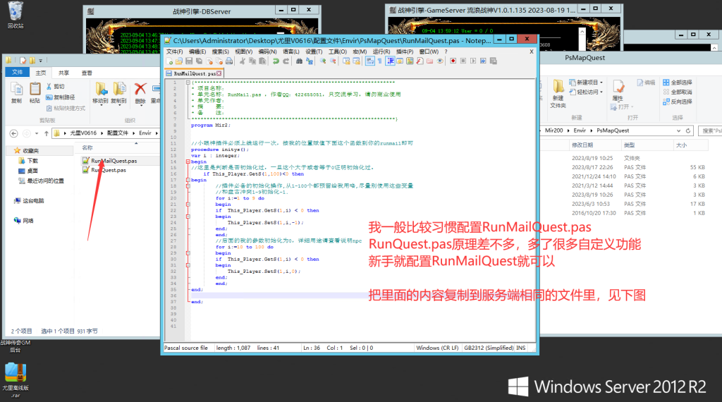Screen dimensions: 722x402
Task: Click the search box in PsMapQuest window
Action: point(710,130)
